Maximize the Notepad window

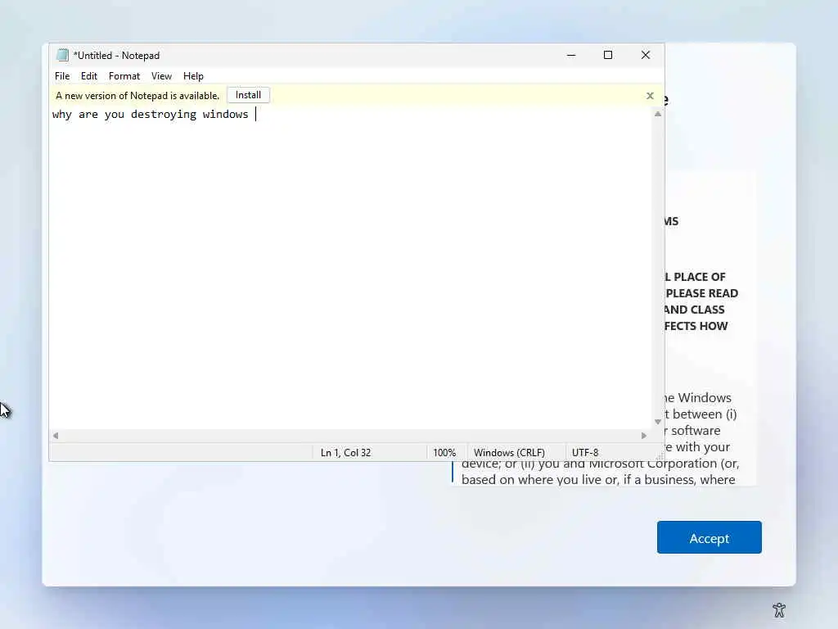[x=608, y=55]
